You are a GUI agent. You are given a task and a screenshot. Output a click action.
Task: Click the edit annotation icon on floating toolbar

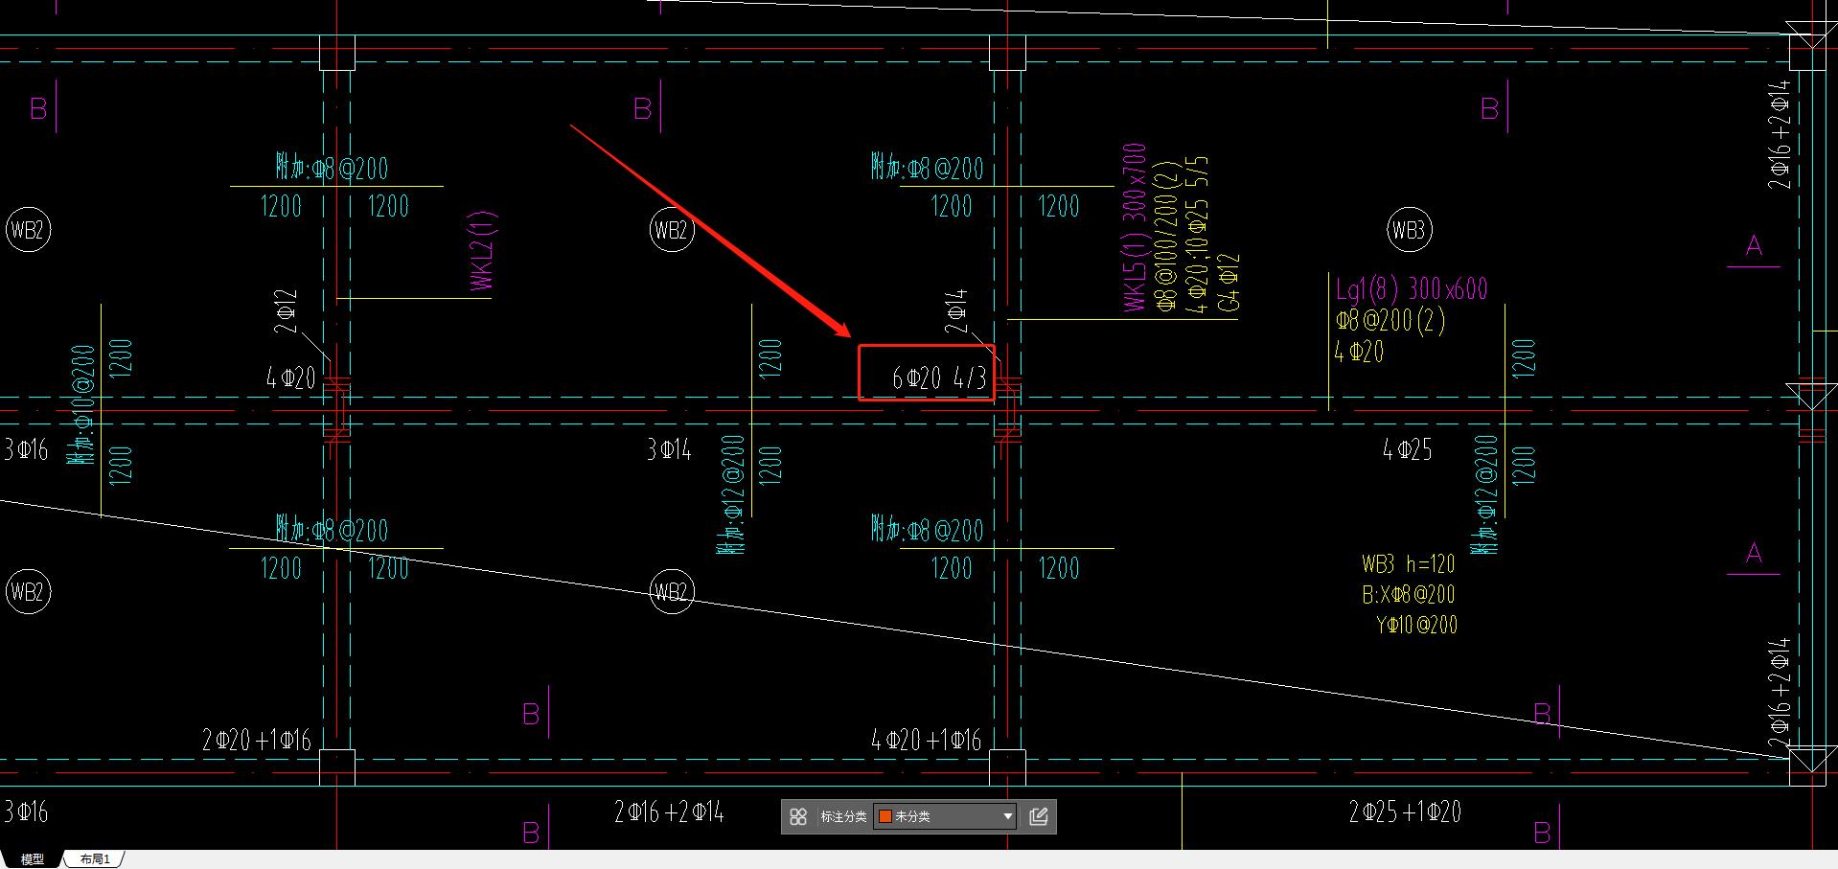1039,816
